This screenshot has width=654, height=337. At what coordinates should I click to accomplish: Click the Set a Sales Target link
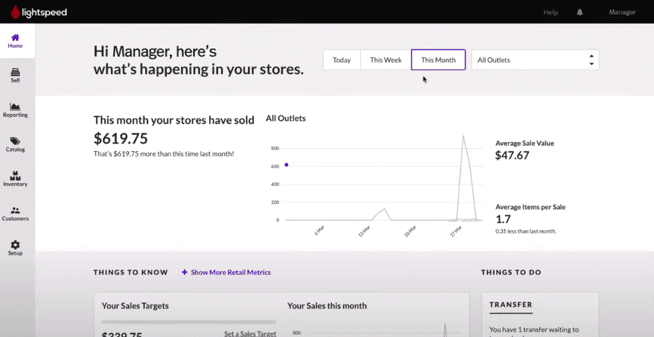click(250, 334)
